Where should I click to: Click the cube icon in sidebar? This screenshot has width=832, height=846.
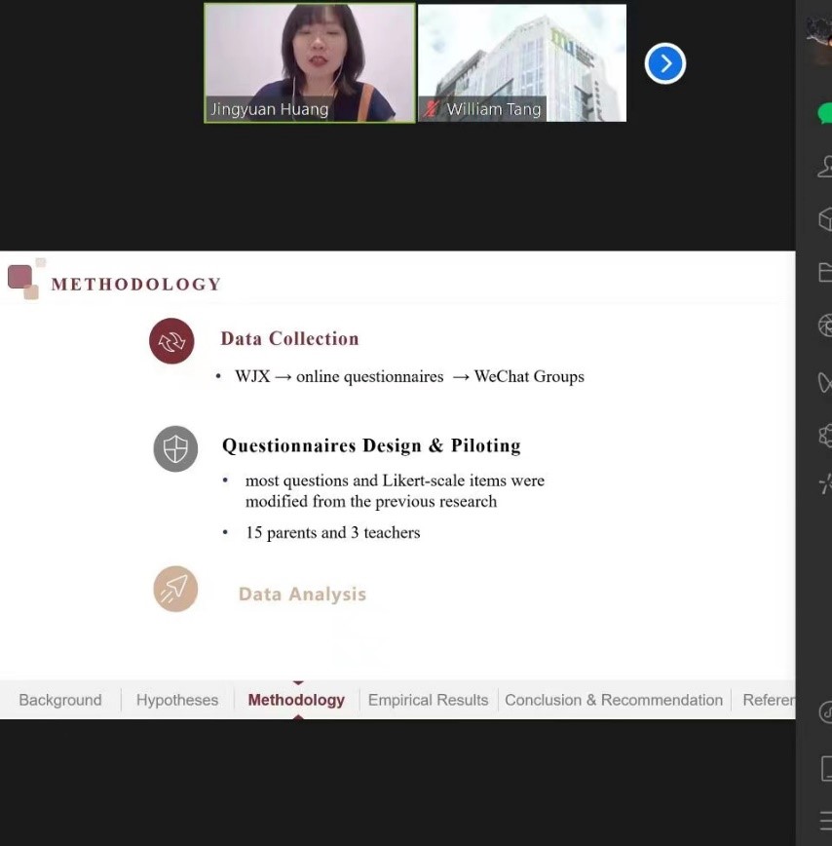pyautogui.click(x=825, y=219)
